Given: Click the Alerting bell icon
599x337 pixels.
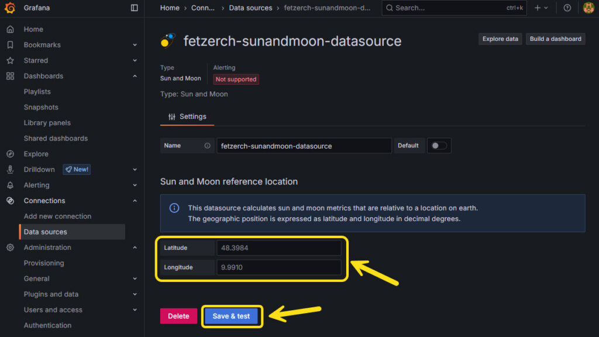Looking at the screenshot, I should click(11, 185).
